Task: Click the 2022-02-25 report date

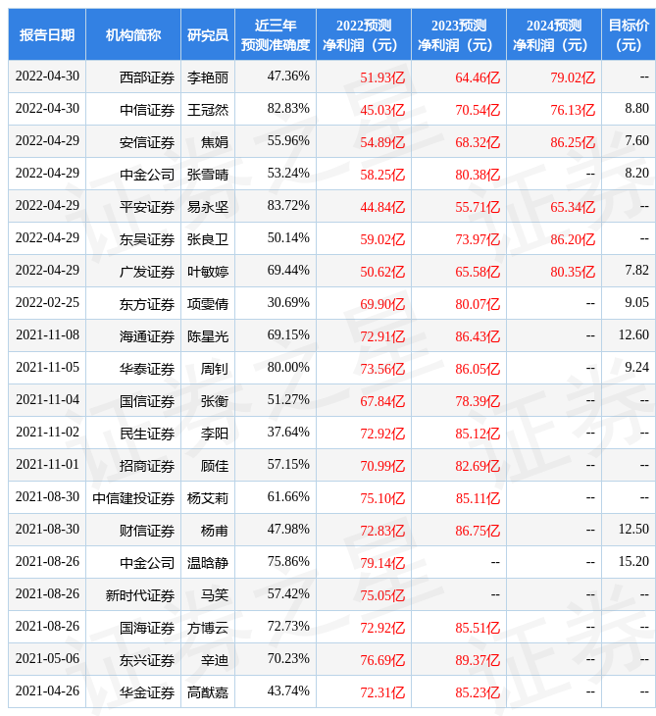Action: (x=47, y=302)
